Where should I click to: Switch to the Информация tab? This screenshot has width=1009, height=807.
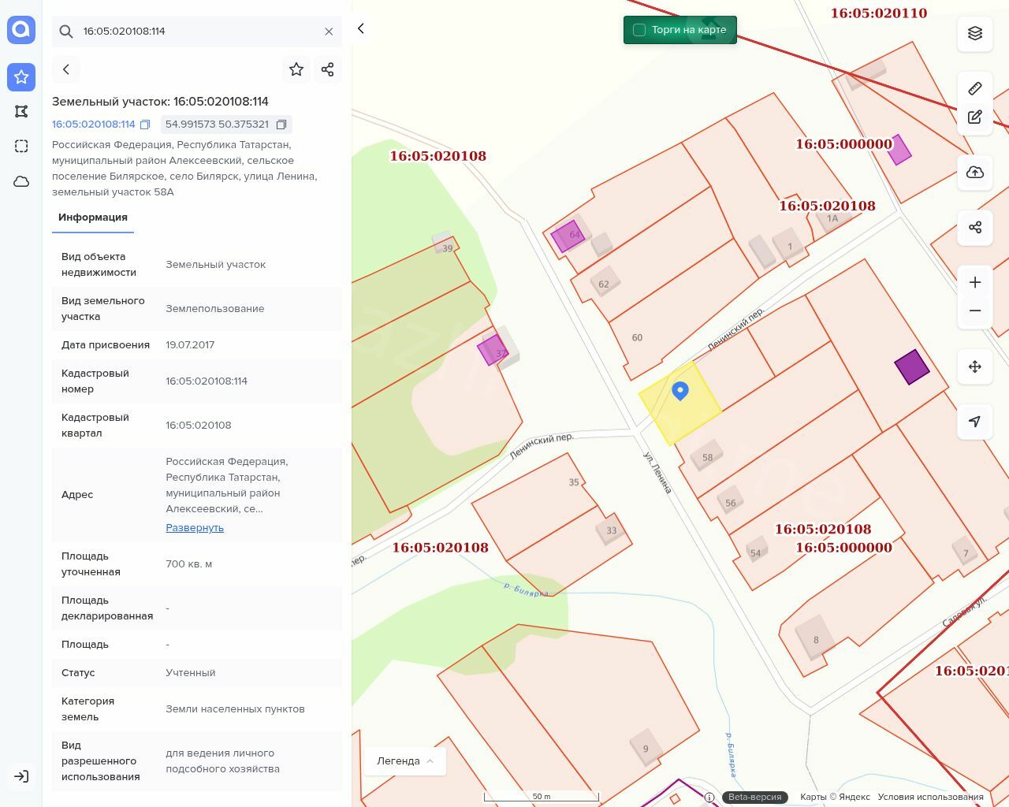(93, 218)
